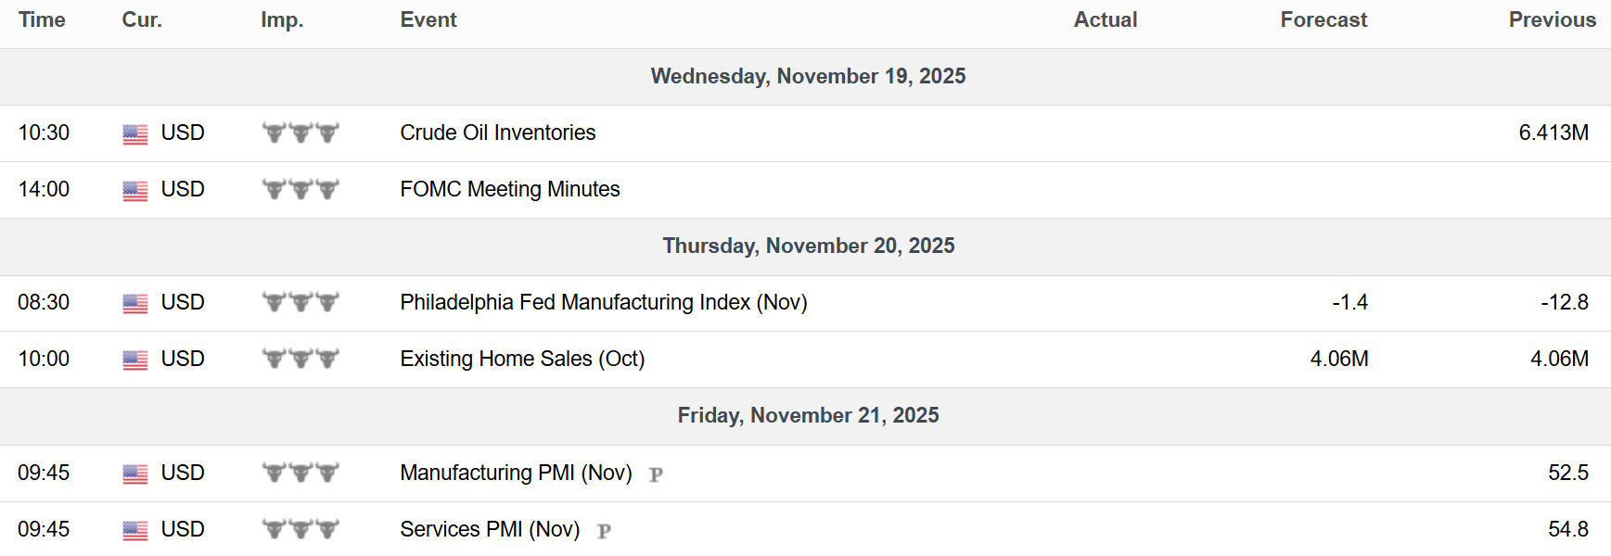Click the Thursday, November 20, 2025 date row

(x=805, y=246)
